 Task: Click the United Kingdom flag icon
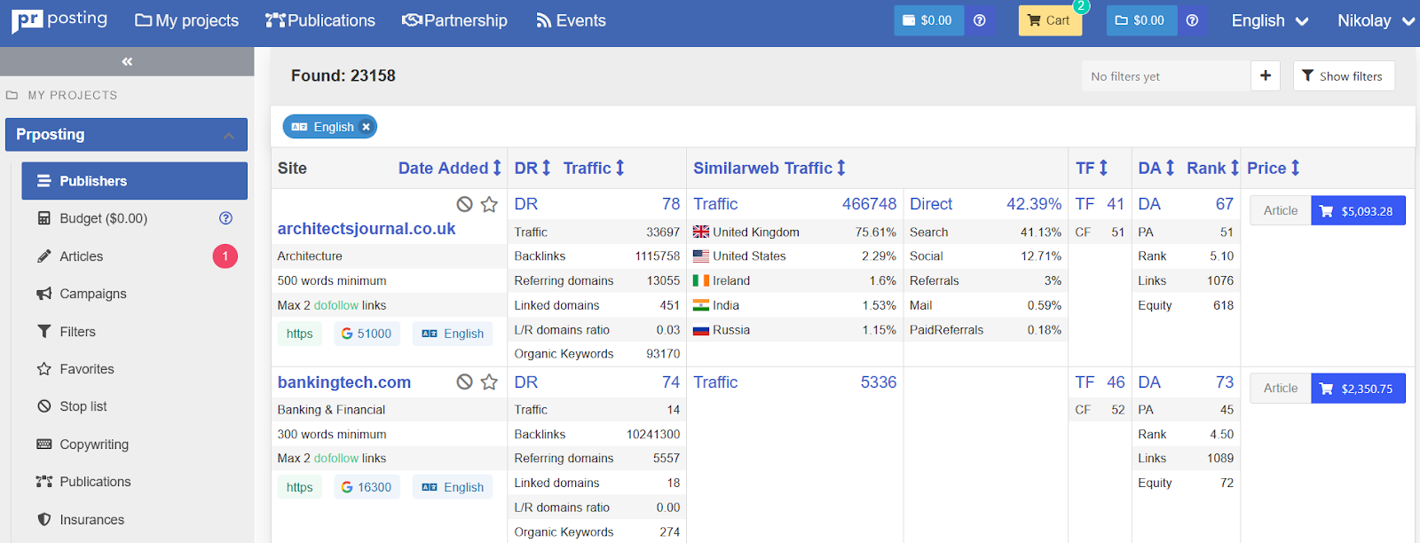[701, 232]
